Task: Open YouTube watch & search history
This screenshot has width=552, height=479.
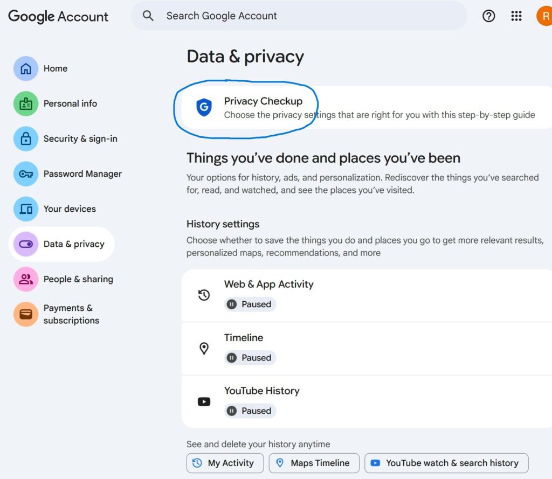Action: coord(446,463)
